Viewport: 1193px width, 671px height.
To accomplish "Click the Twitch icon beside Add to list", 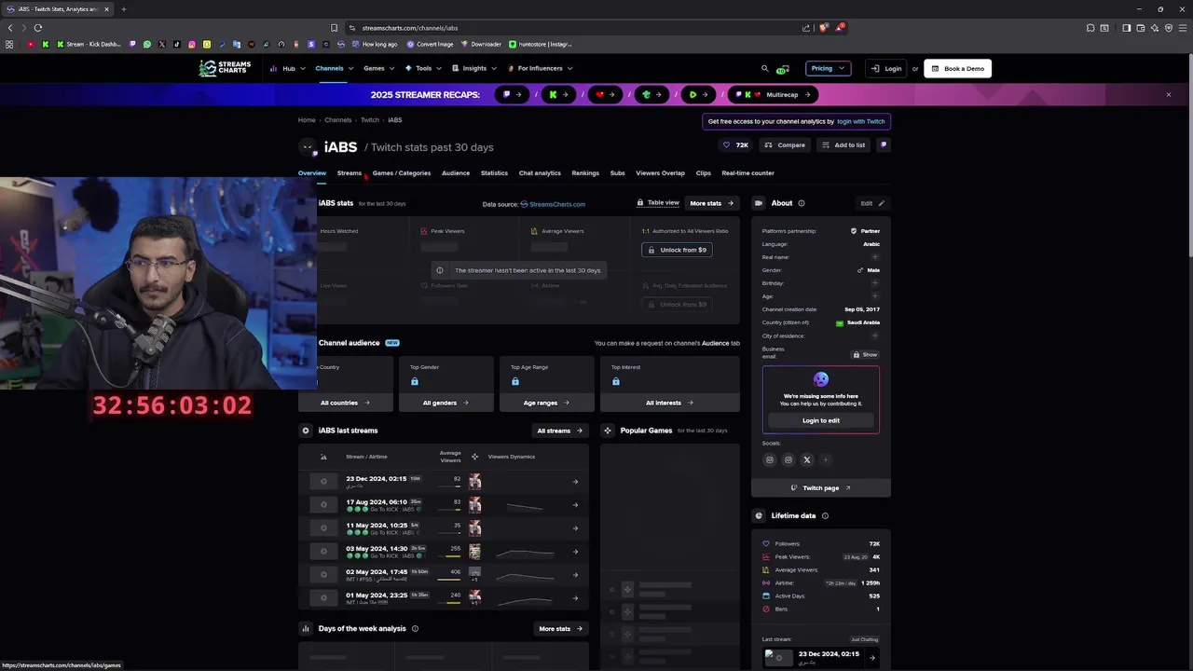I will click(884, 145).
